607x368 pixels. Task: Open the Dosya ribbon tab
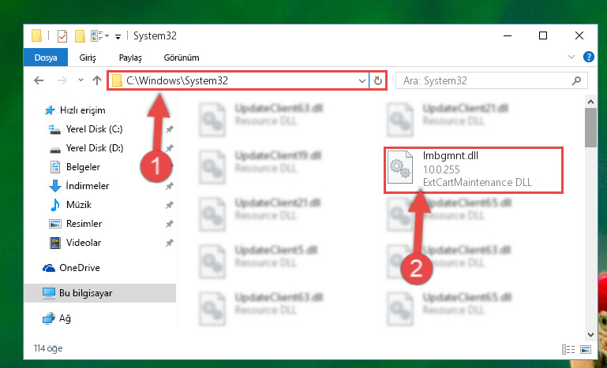coord(46,58)
